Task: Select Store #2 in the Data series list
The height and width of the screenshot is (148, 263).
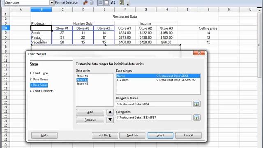Action: coord(82,80)
